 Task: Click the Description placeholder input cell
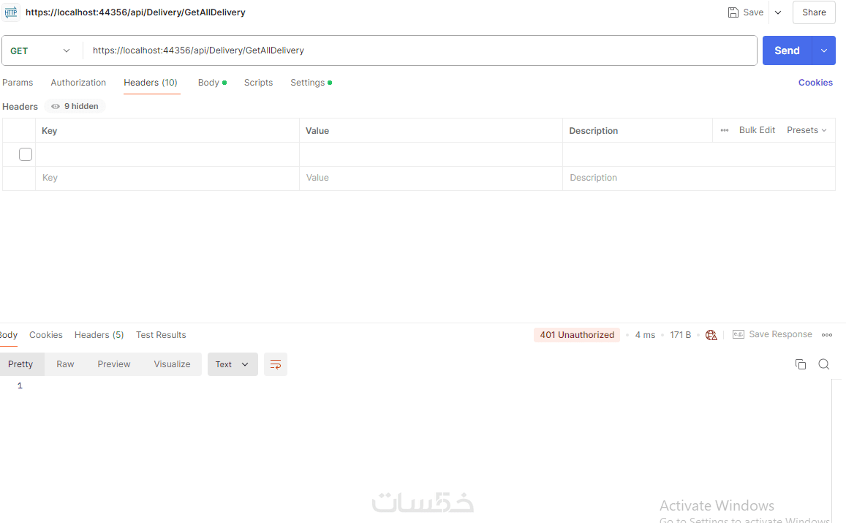[699, 178]
